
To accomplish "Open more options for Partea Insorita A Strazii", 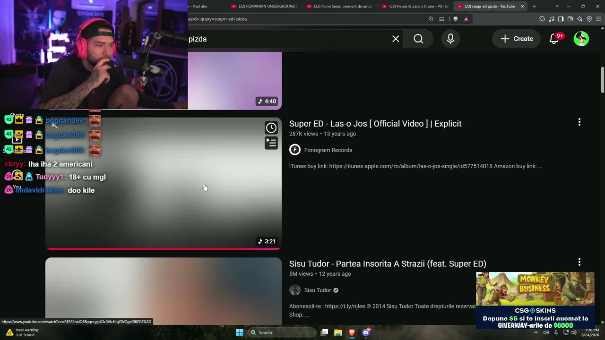I will click(x=579, y=262).
